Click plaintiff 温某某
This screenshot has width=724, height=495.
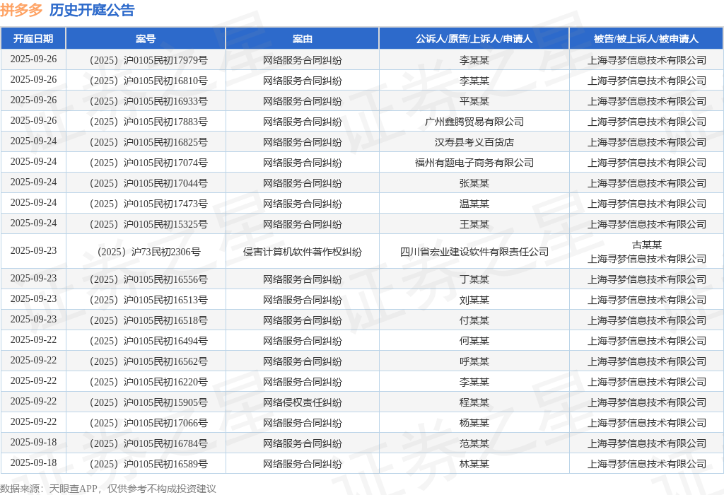[474, 204]
